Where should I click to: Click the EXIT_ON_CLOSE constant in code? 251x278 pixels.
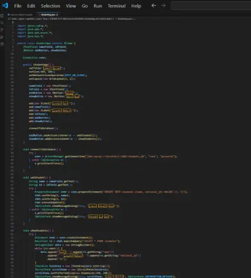75,75
